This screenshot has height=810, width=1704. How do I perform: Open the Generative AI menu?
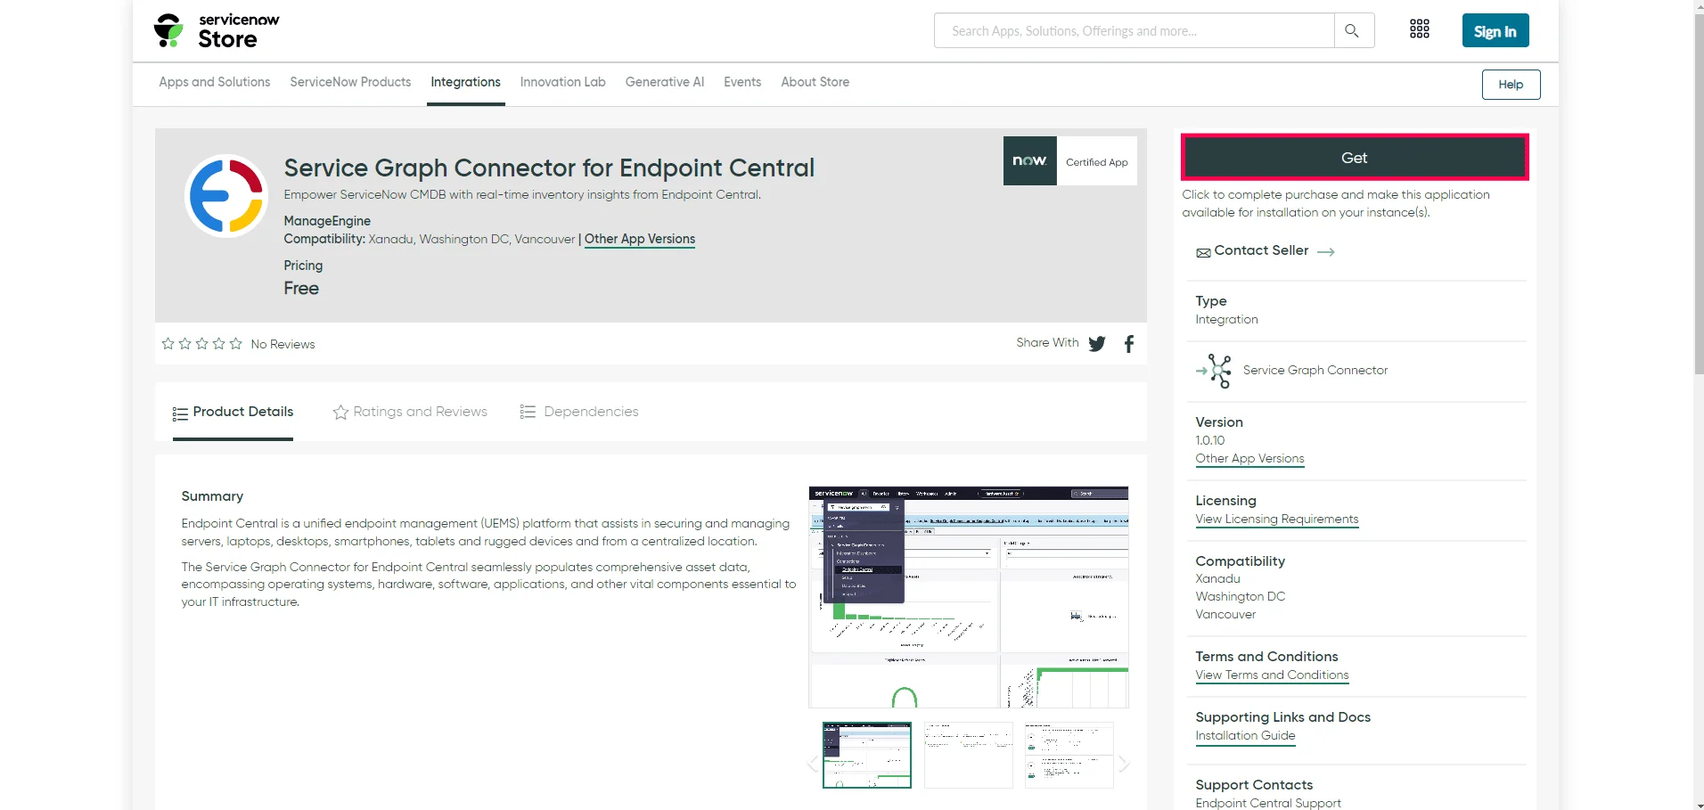(665, 82)
